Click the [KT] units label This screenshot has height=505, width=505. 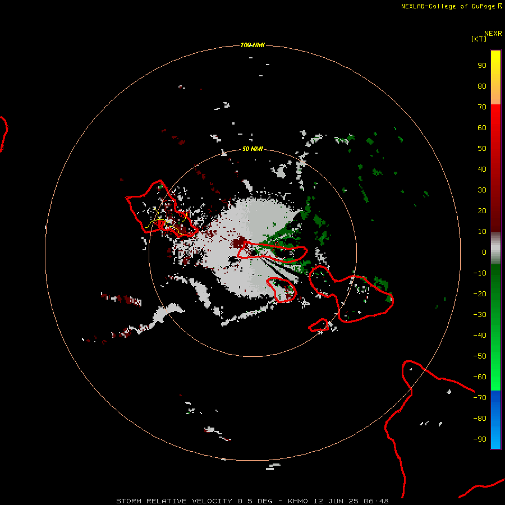click(479, 39)
